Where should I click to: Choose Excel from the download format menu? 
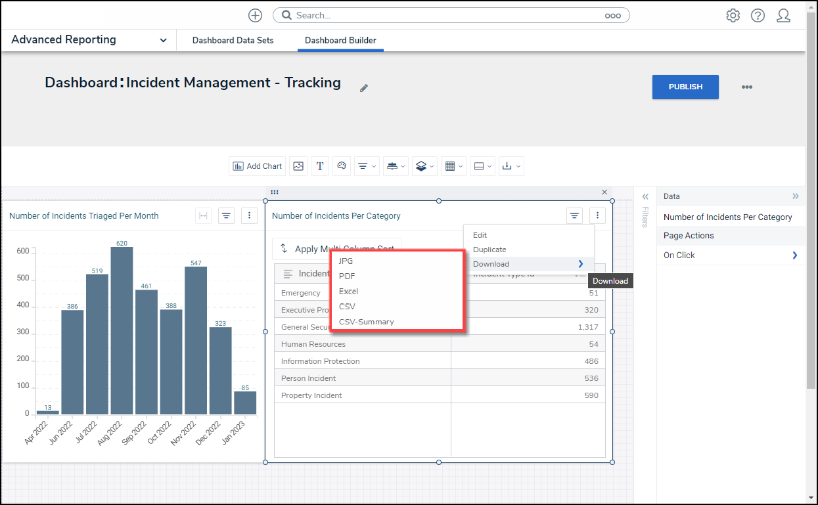coord(348,292)
